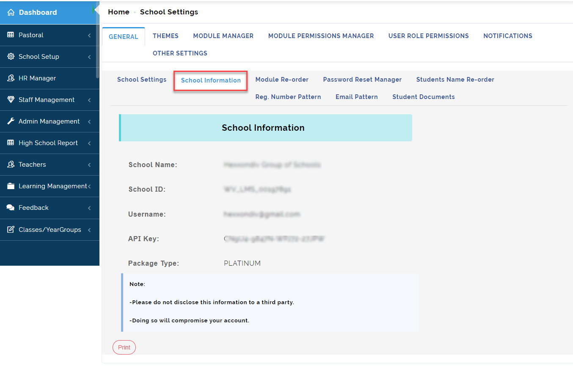This screenshot has height=374, width=573.
Task: Click the PLATINUM package type value
Action: pyautogui.click(x=242, y=264)
